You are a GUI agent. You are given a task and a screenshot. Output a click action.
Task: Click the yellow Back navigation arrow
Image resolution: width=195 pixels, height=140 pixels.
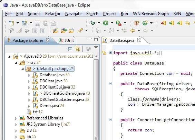[x=133, y=31]
